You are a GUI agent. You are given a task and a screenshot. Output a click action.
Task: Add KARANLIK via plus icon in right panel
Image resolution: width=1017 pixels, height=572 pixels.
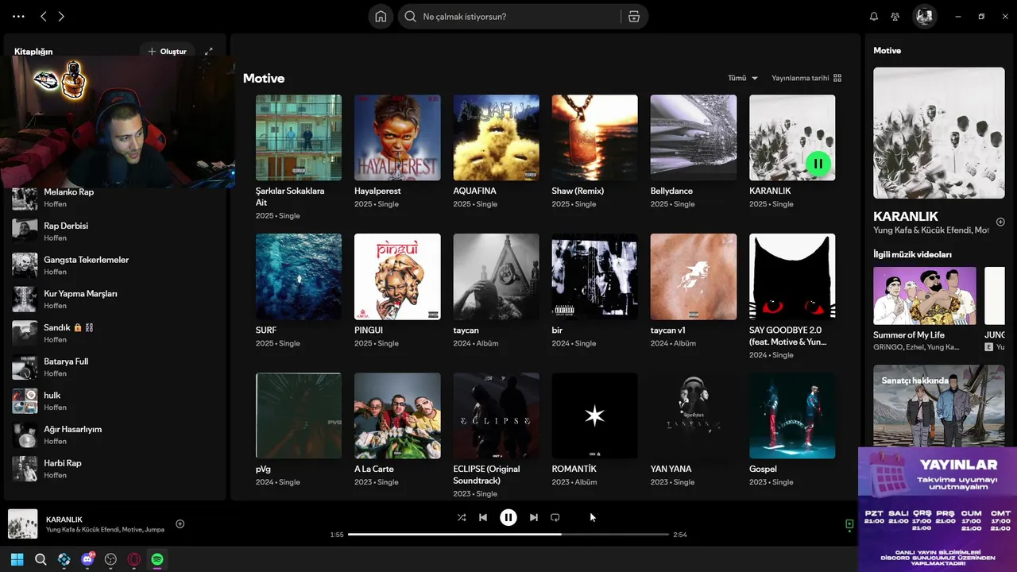tap(1000, 222)
